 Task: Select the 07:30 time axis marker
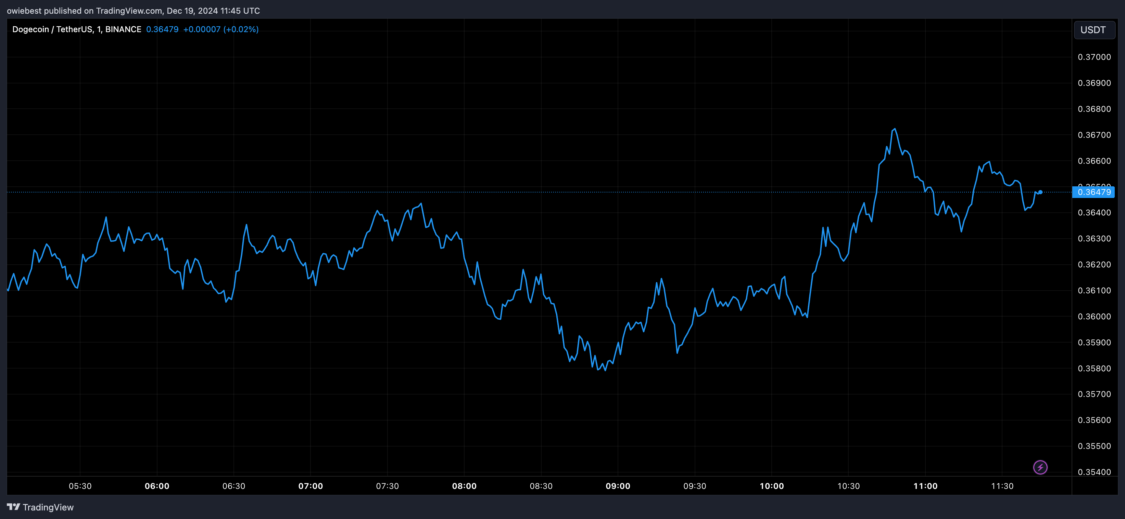pyautogui.click(x=387, y=486)
